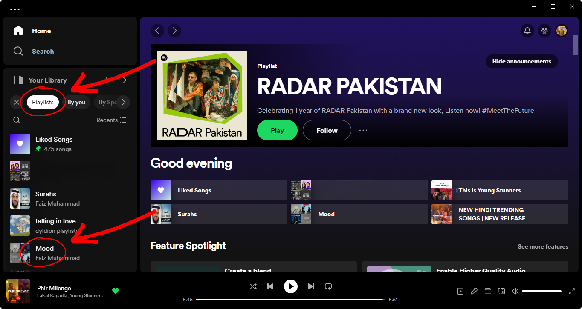
Task: Show more filter chips with chevron
Action: 123,102
